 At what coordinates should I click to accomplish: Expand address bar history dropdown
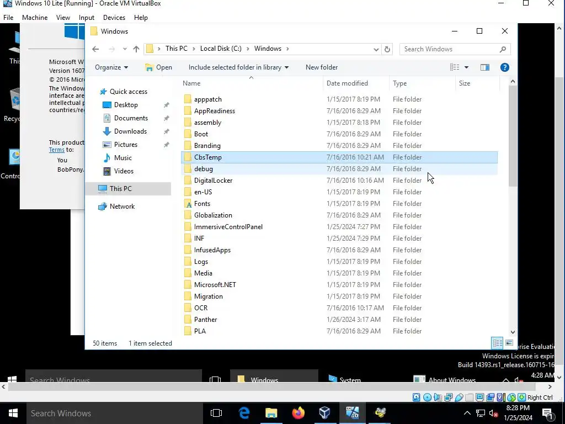(376, 49)
